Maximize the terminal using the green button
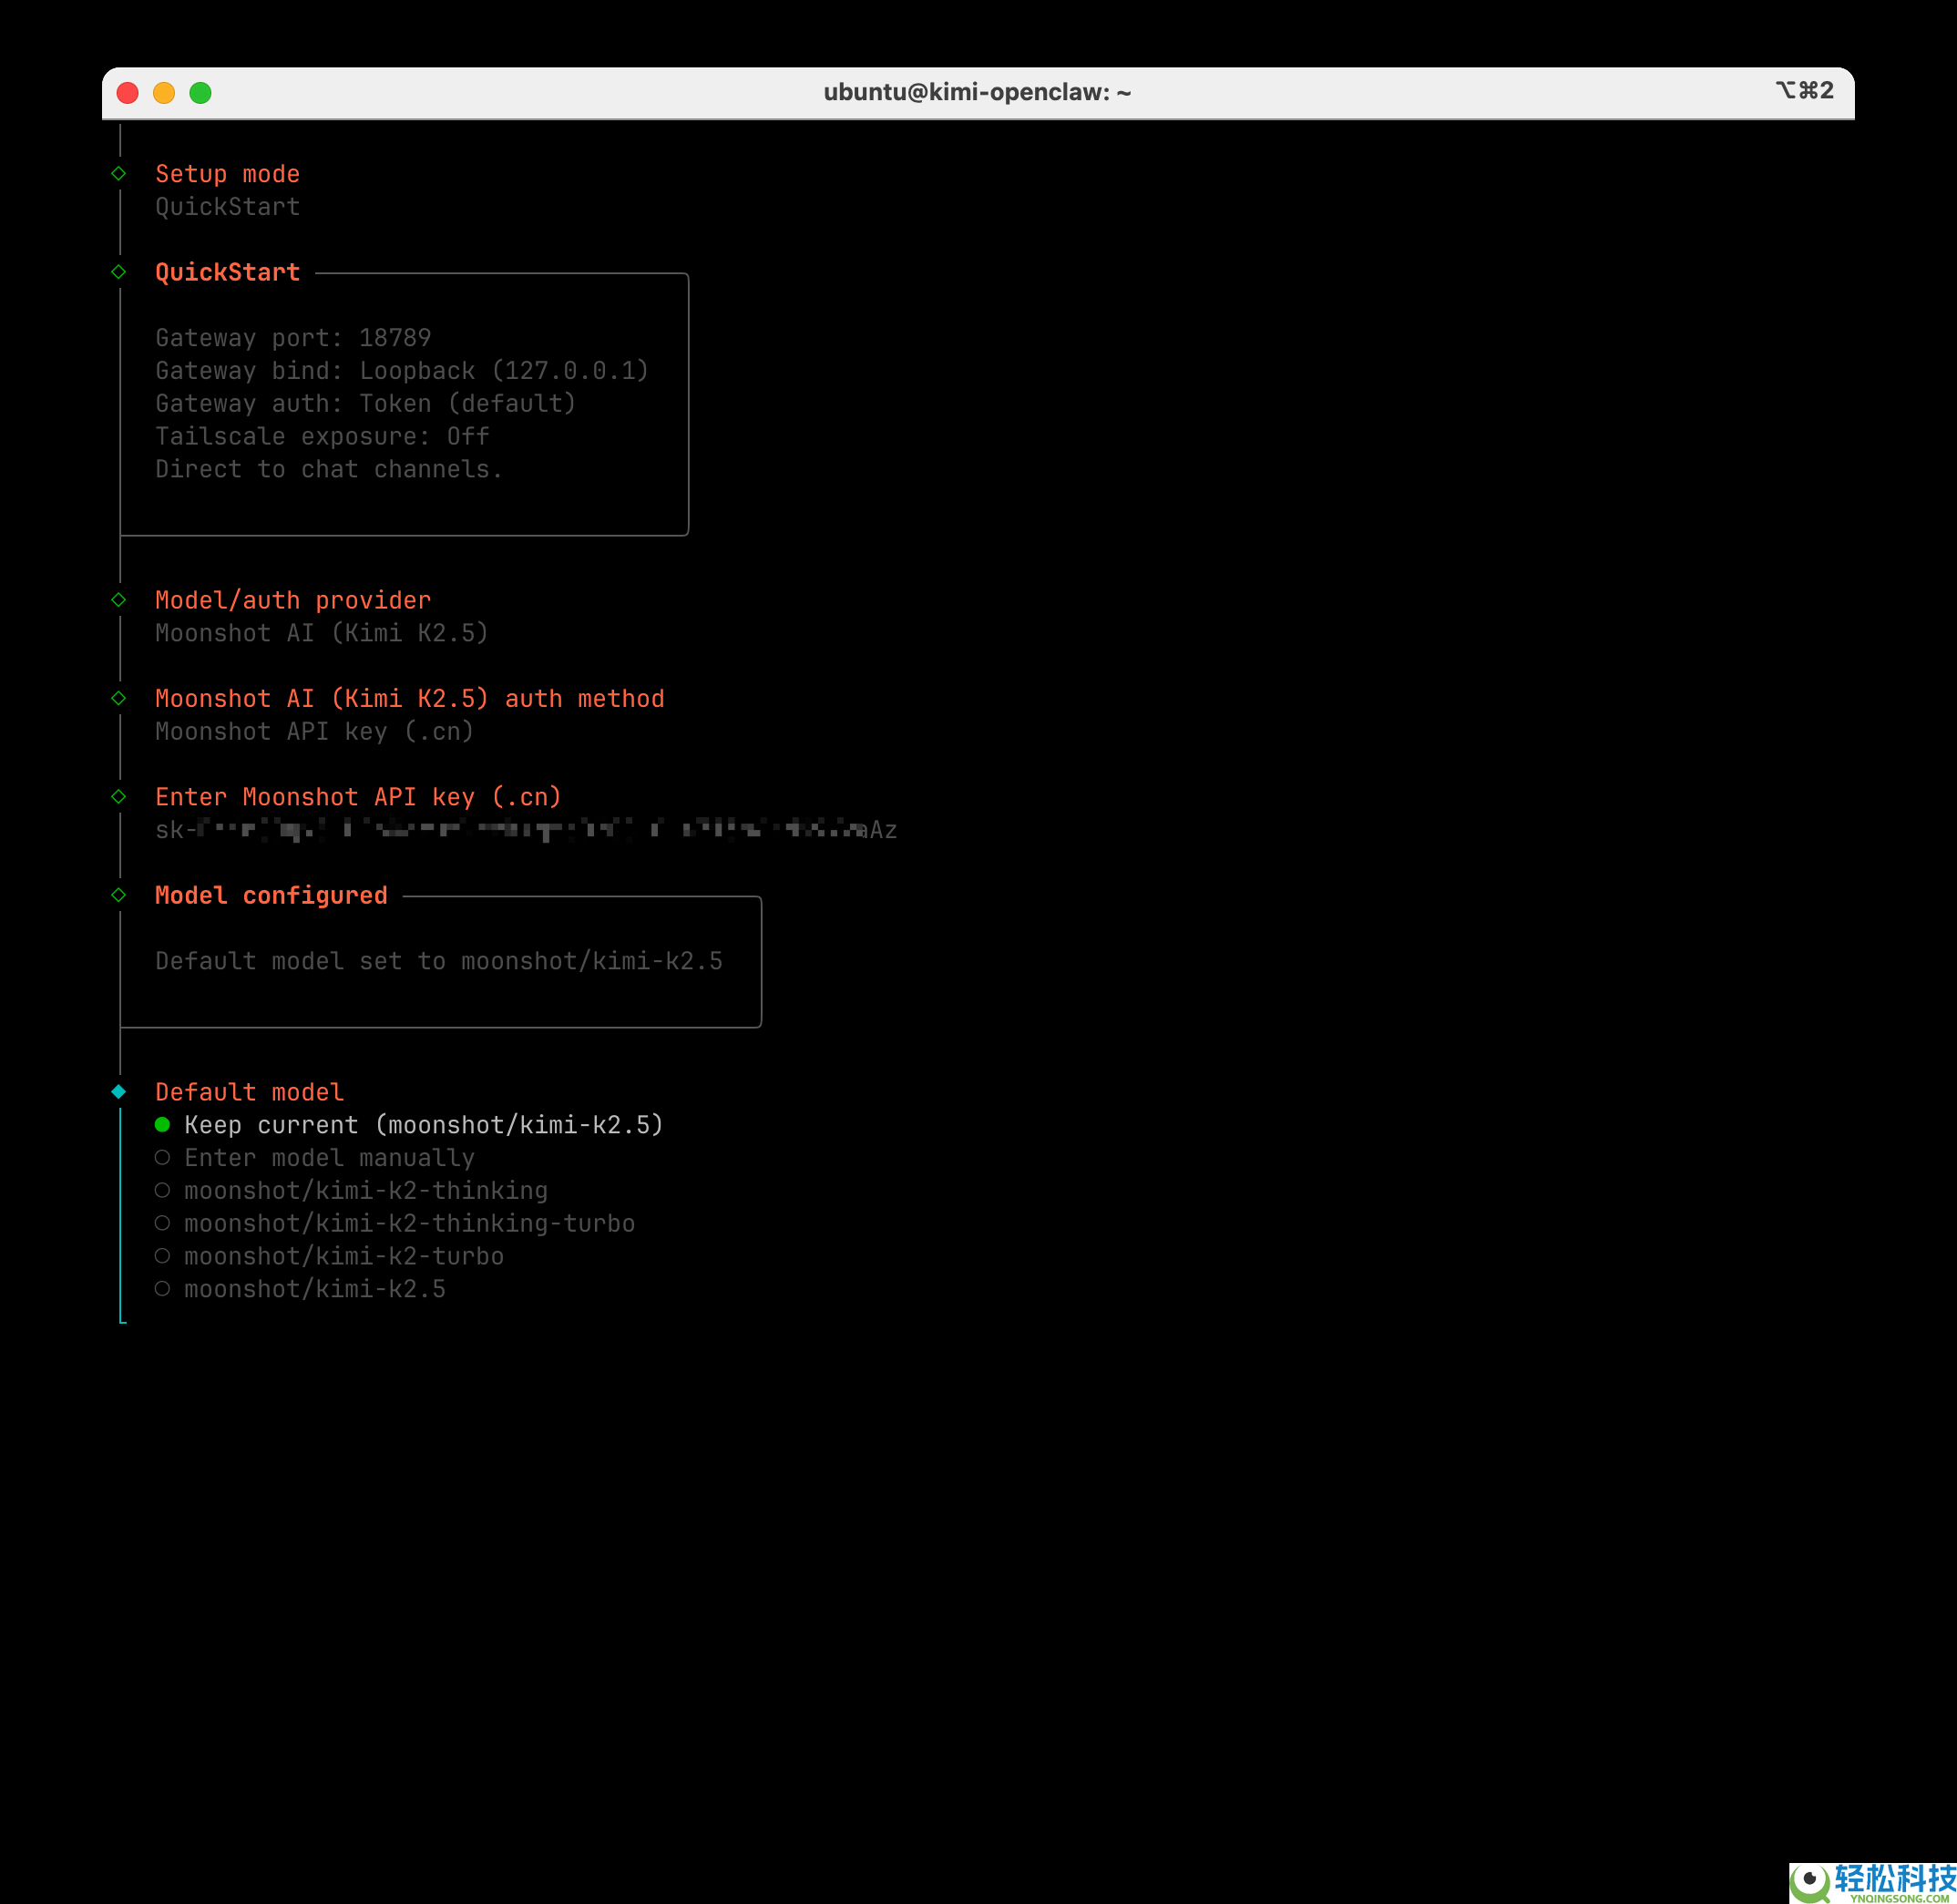This screenshot has height=1904, width=1957. [201, 93]
